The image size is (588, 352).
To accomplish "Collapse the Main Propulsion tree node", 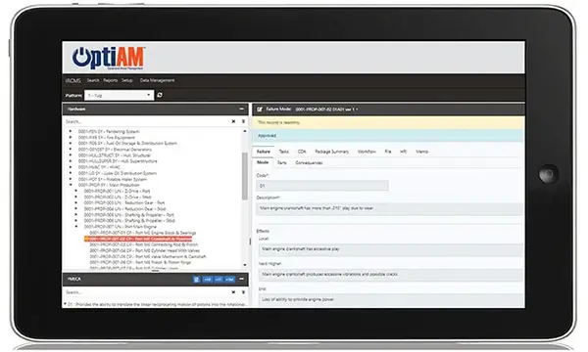I will (71, 185).
